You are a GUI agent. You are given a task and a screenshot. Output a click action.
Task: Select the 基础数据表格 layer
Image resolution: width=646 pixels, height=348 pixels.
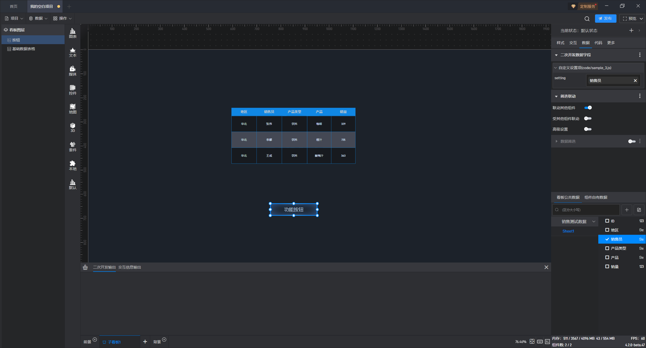[x=24, y=49]
